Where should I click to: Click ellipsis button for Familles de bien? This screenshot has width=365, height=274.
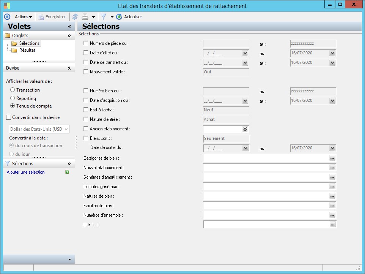tap(332, 206)
